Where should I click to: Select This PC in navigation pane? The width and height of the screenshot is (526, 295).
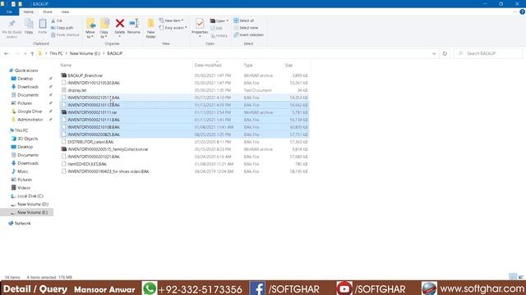(x=21, y=130)
